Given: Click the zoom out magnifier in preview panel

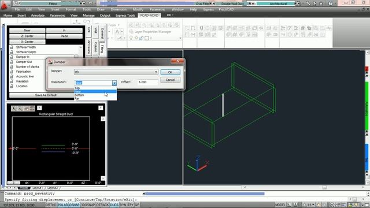Looking at the screenshot, I should tap(20, 108).
